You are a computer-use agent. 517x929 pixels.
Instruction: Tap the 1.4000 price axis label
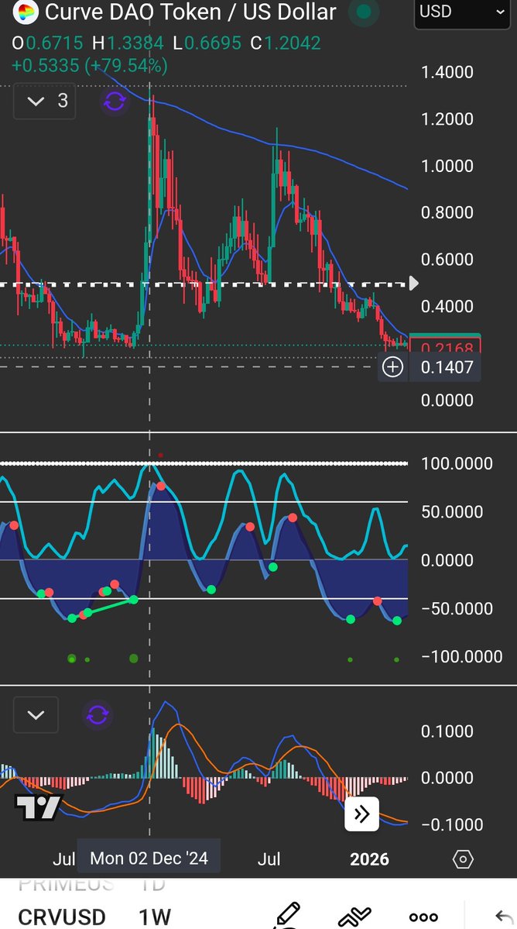447,72
